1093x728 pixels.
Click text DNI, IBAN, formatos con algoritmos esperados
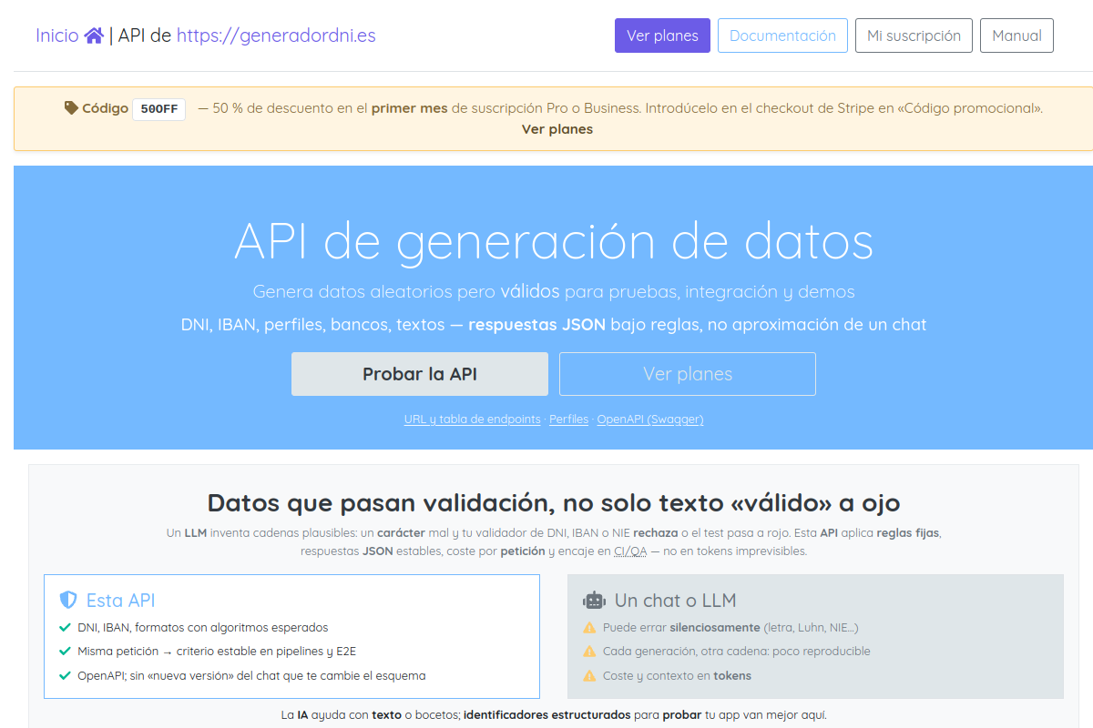pos(202,628)
